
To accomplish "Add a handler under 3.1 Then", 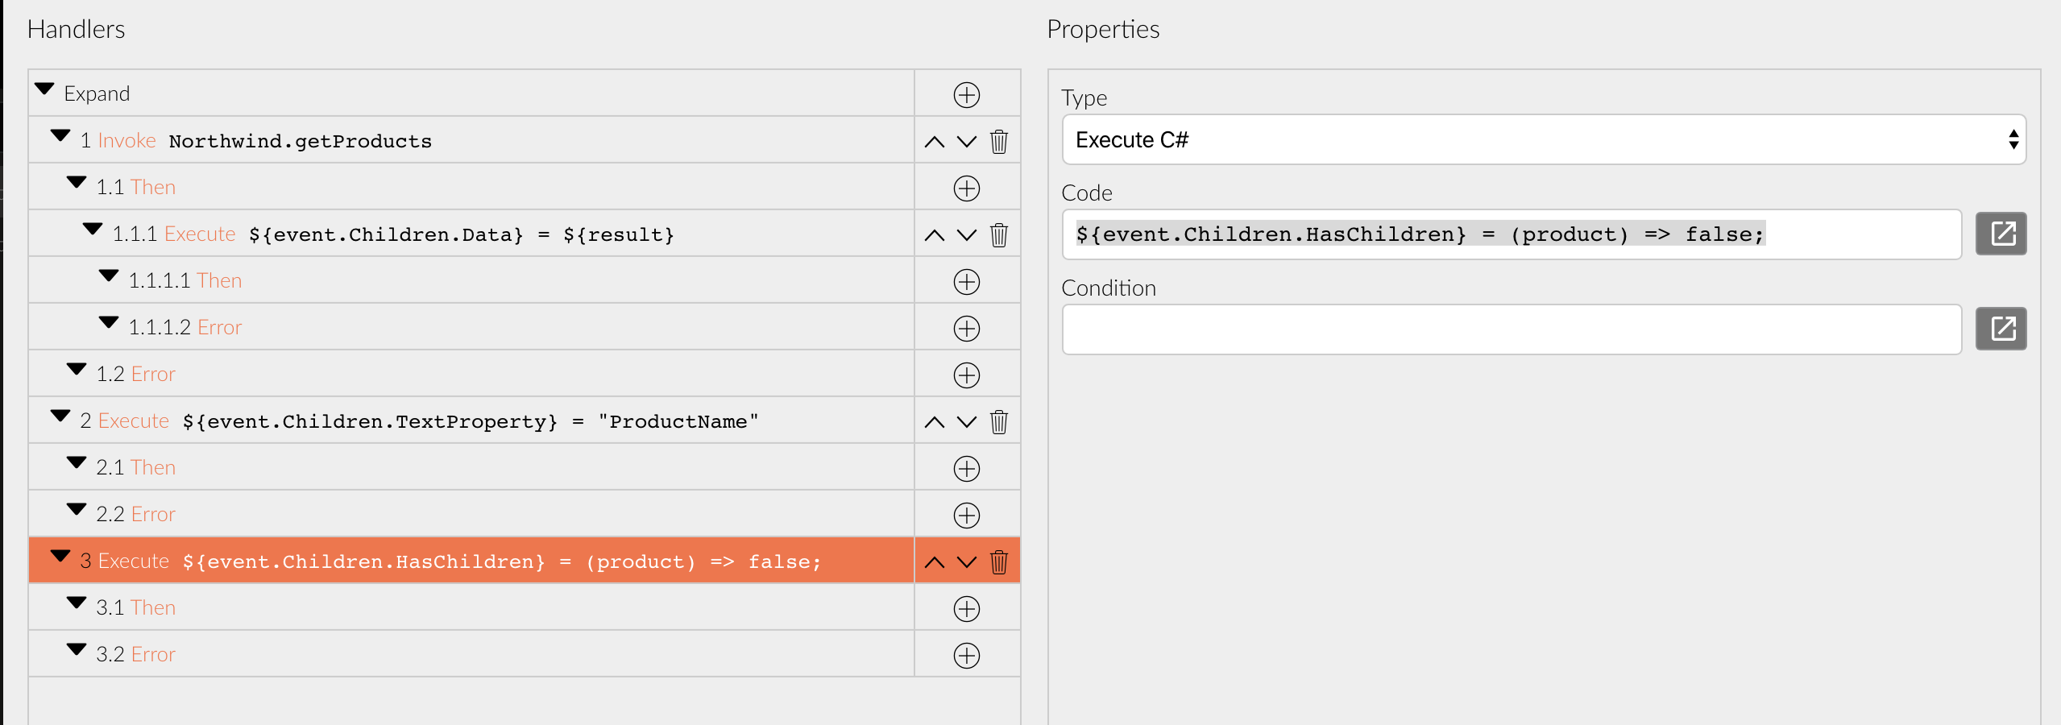I will [x=966, y=609].
